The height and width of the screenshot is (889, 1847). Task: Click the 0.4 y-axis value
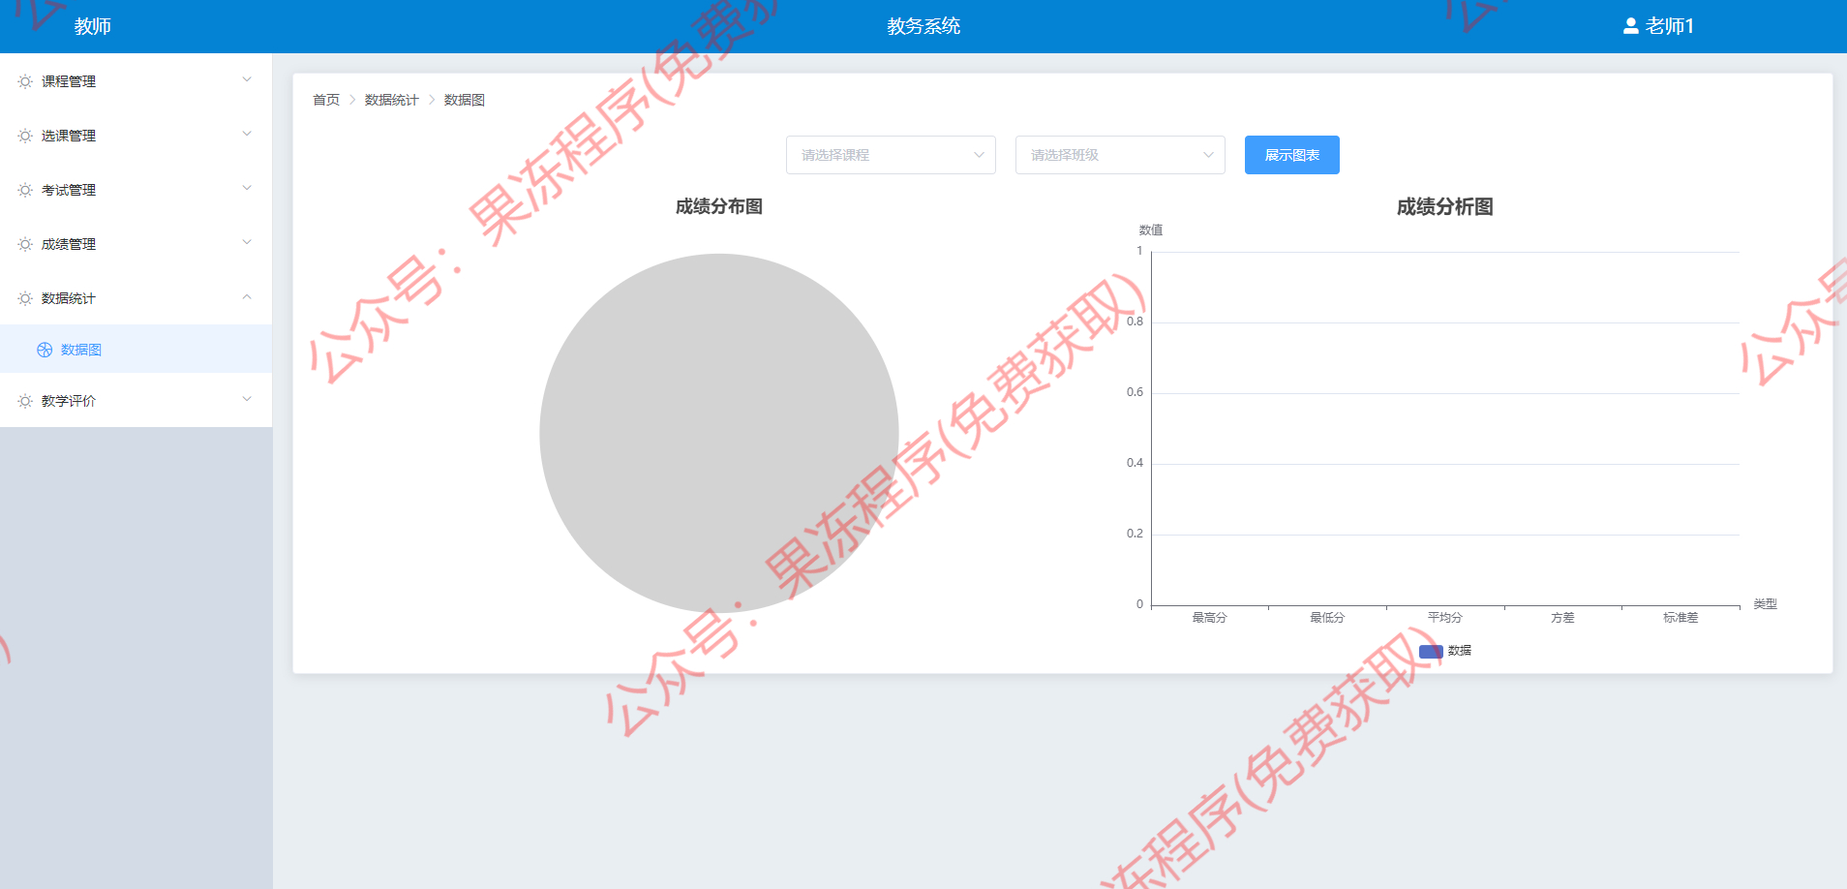pyautogui.click(x=1135, y=463)
